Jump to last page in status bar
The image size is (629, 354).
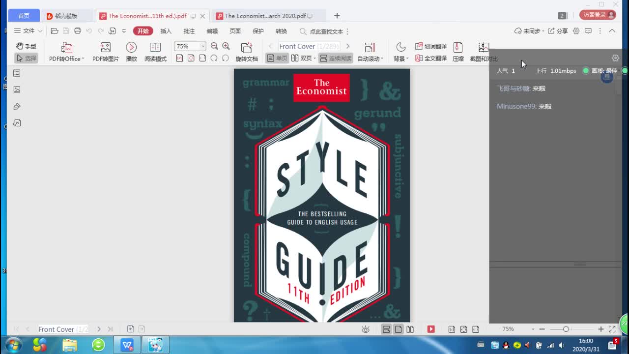pyautogui.click(x=110, y=329)
